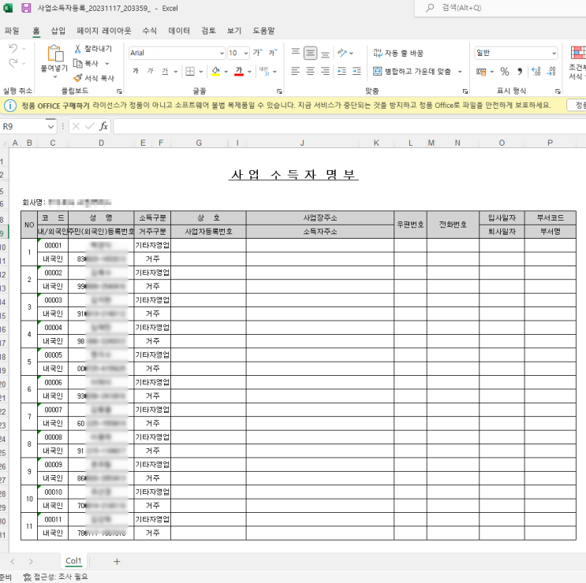The width and height of the screenshot is (586, 583).
Task: Open fill color dropdown arrow
Action: [x=226, y=71]
